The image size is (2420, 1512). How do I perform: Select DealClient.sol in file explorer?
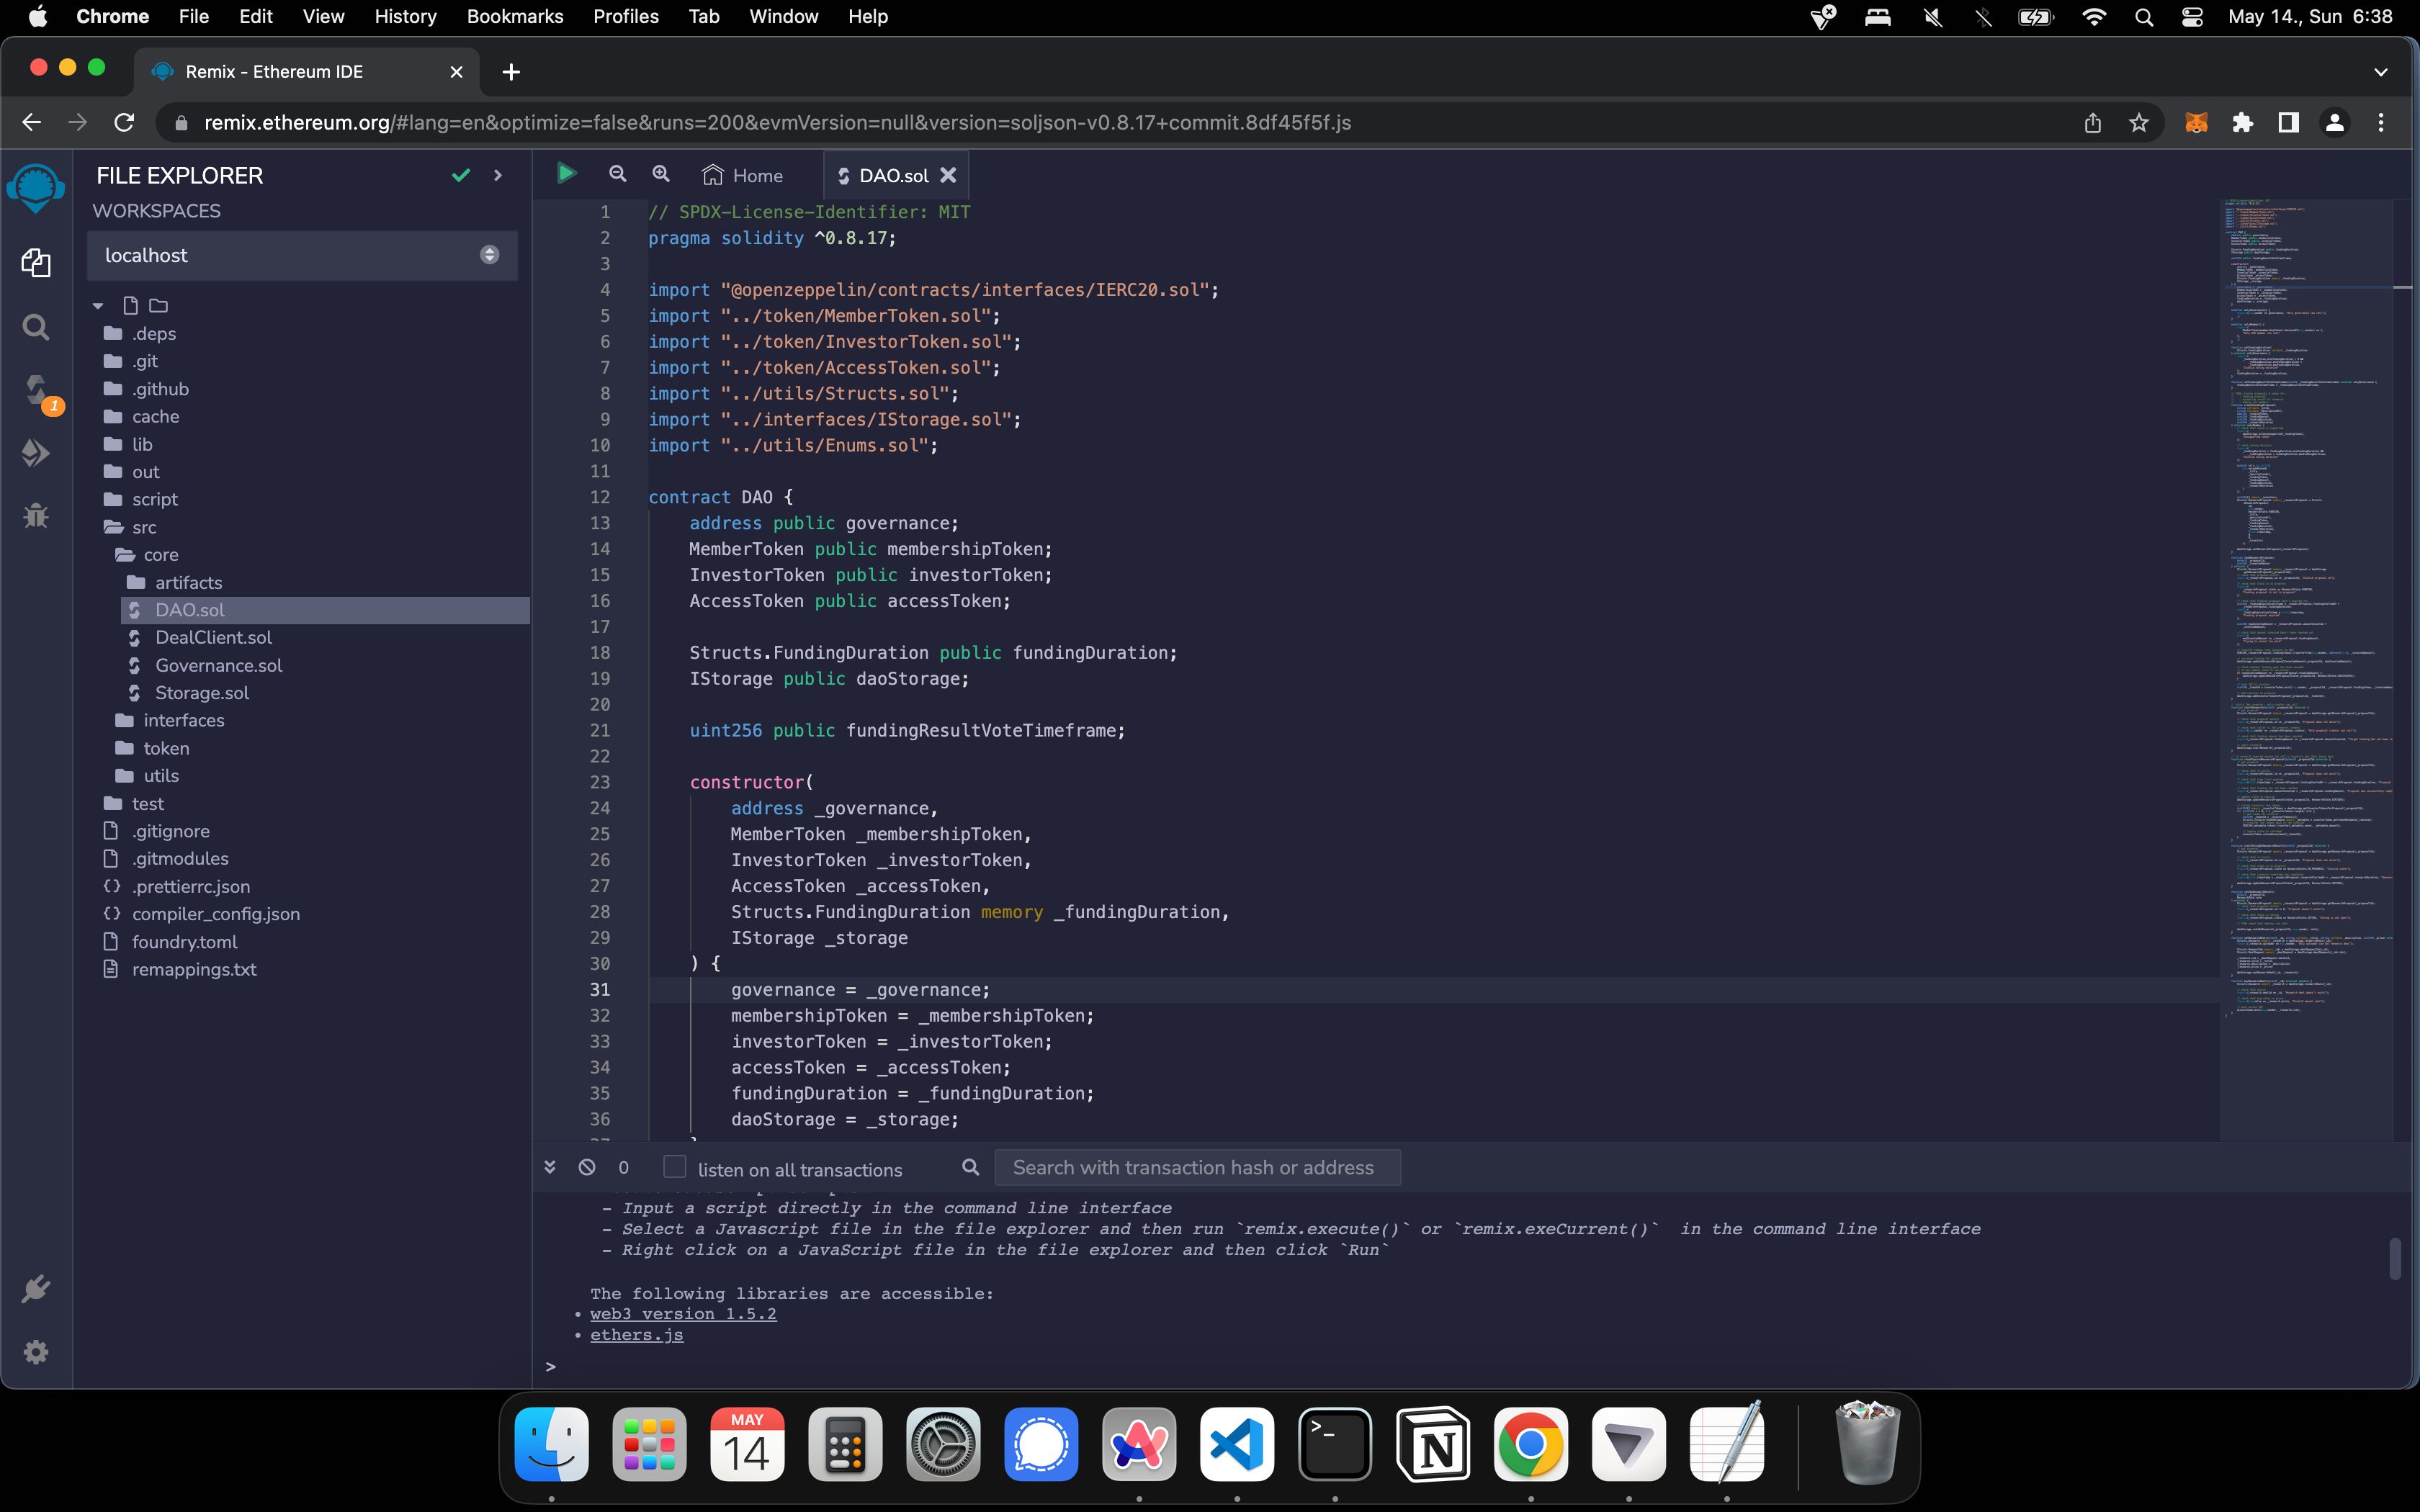click(x=212, y=636)
